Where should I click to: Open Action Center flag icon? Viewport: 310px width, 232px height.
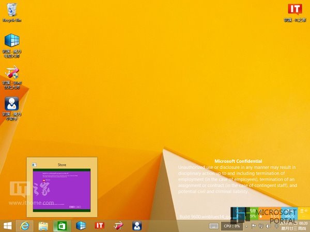tap(254, 226)
